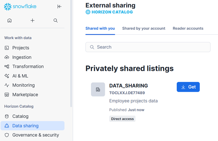The height and width of the screenshot is (141, 218).
Task: Click the HORIZON CATALOG label
Action: (x=112, y=12)
